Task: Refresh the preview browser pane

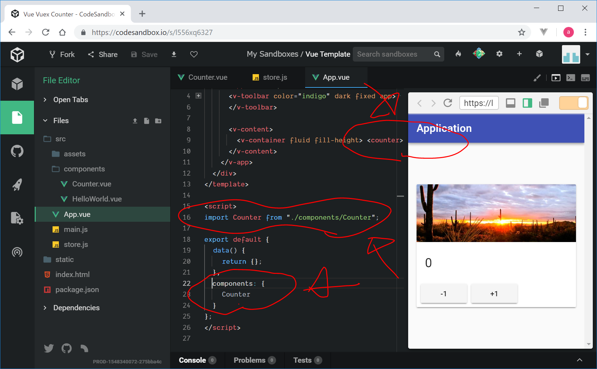Action: (447, 103)
